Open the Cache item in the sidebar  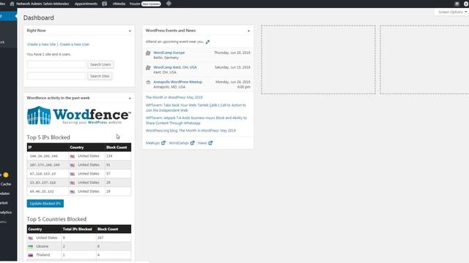[6, 184]
